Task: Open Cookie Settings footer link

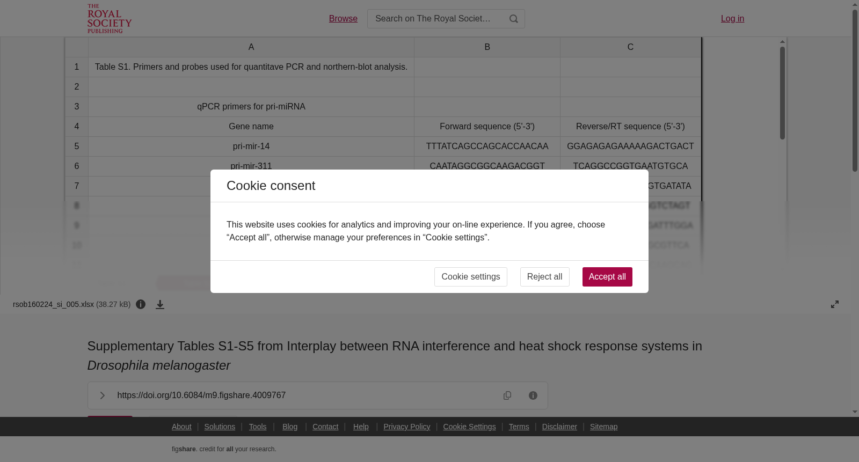Action: click(470, 427)
